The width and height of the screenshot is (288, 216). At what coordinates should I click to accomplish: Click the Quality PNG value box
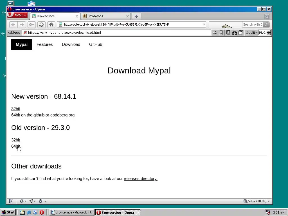click(262, 33)
